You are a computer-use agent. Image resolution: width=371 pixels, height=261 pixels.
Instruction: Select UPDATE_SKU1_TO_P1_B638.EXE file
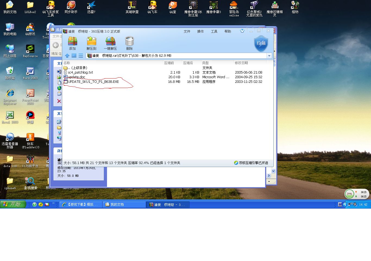[x=93, y=81]
